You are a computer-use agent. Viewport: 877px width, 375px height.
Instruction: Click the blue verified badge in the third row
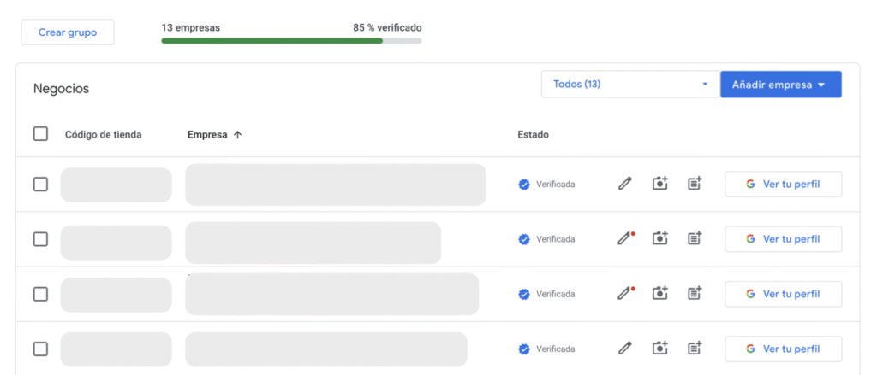coord(524,294)
